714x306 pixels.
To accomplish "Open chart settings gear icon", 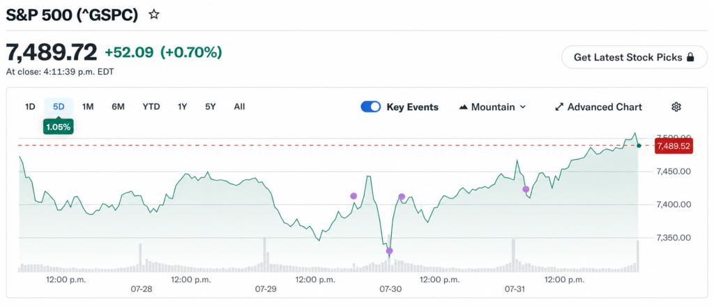I will 676,107.
